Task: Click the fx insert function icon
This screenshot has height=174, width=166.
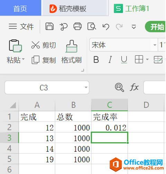Action: pos(134,87)
